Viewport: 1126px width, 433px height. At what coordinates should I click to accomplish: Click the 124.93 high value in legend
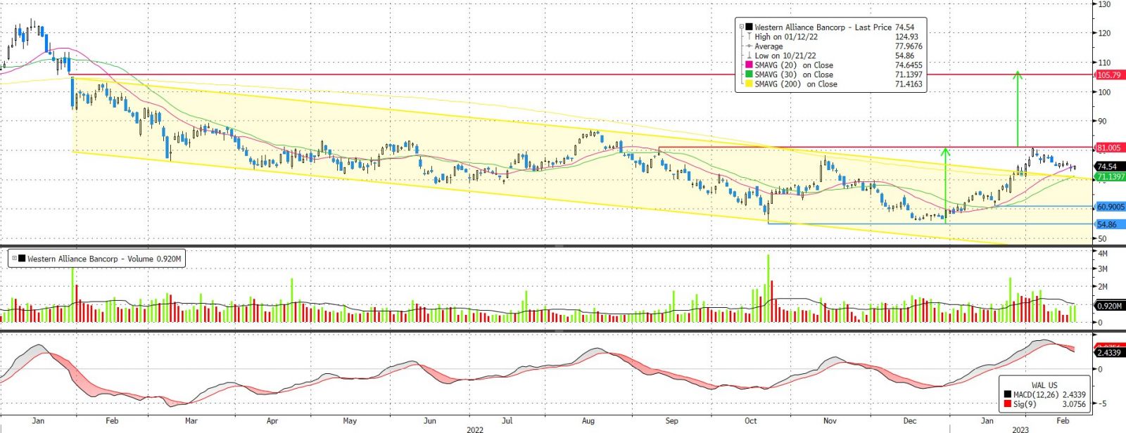[x=906, y=37]
